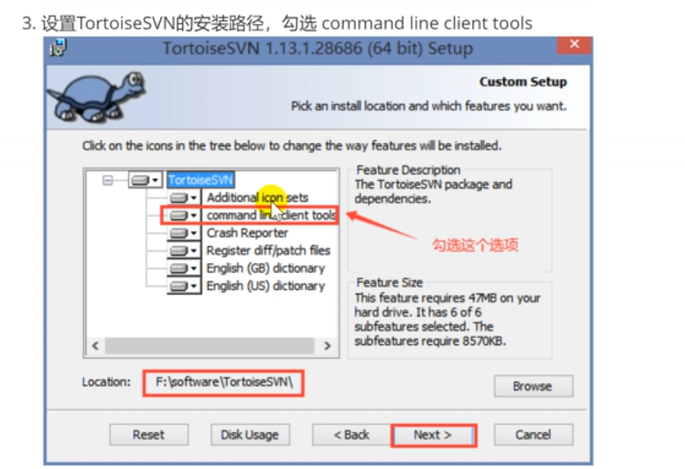Browse for install location
This screenshot has height=469, width=685.
533,386
